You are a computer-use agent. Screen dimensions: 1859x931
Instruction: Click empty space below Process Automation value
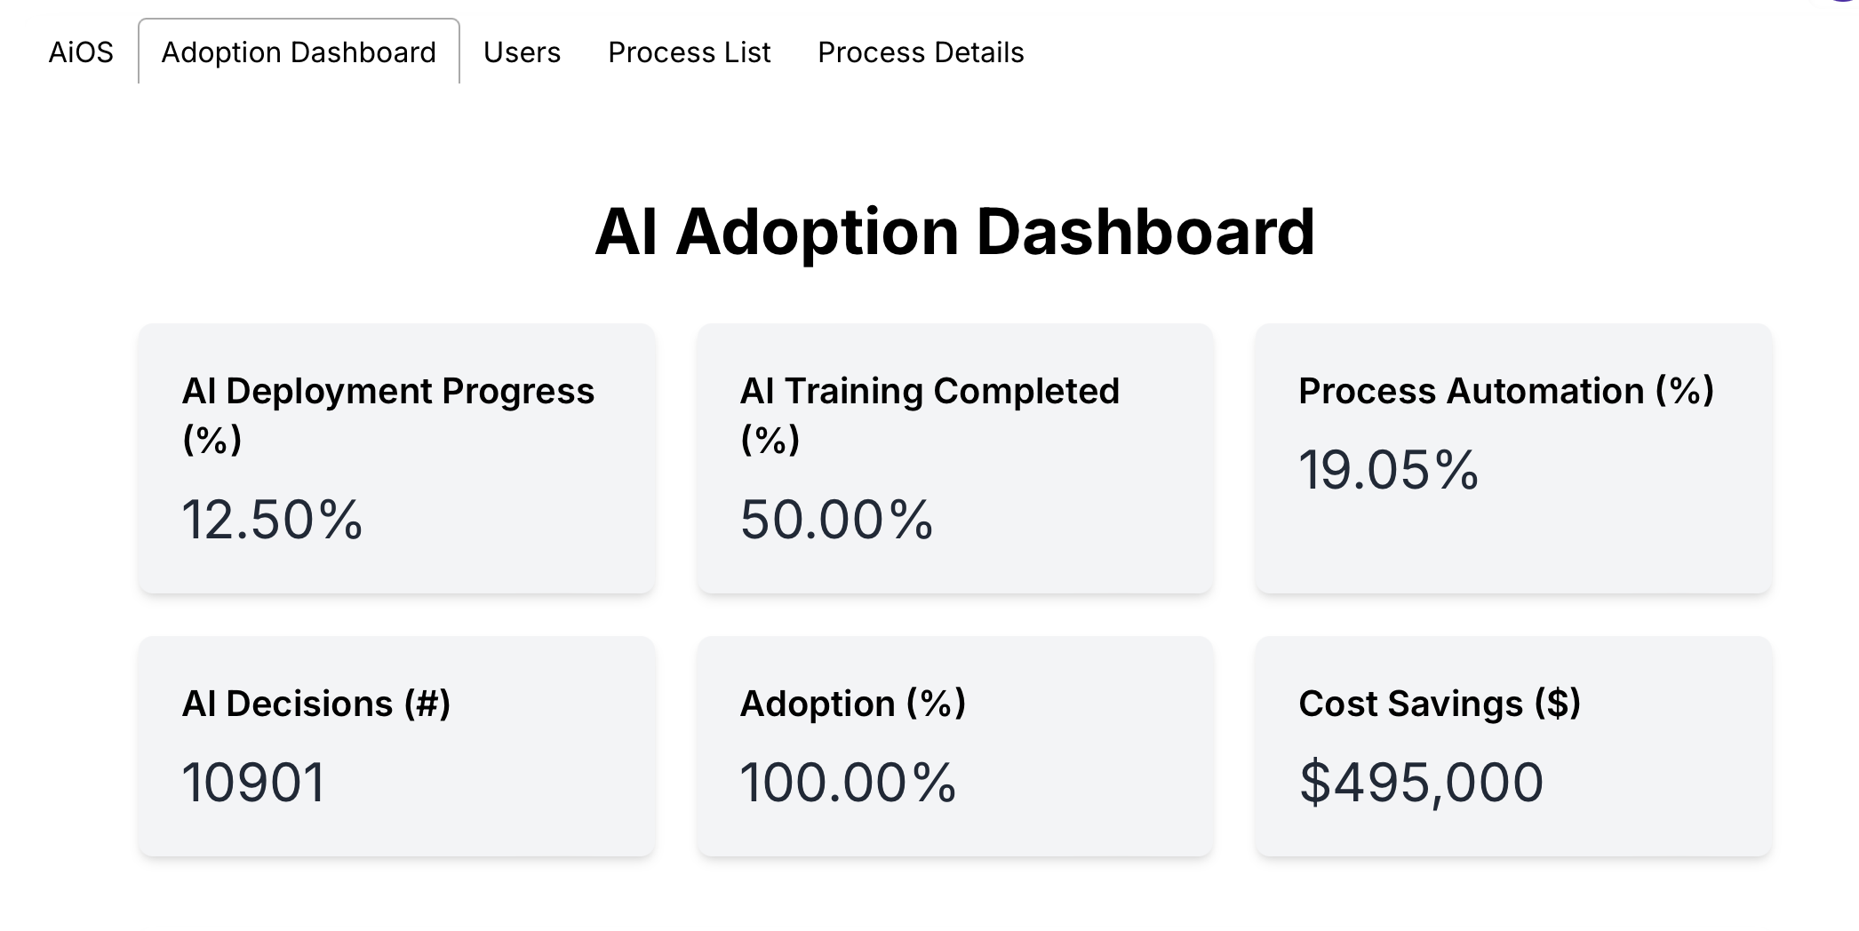point(1512,546)
